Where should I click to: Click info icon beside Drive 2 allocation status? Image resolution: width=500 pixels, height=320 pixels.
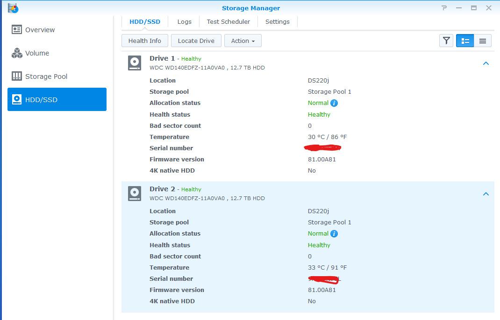334,234
